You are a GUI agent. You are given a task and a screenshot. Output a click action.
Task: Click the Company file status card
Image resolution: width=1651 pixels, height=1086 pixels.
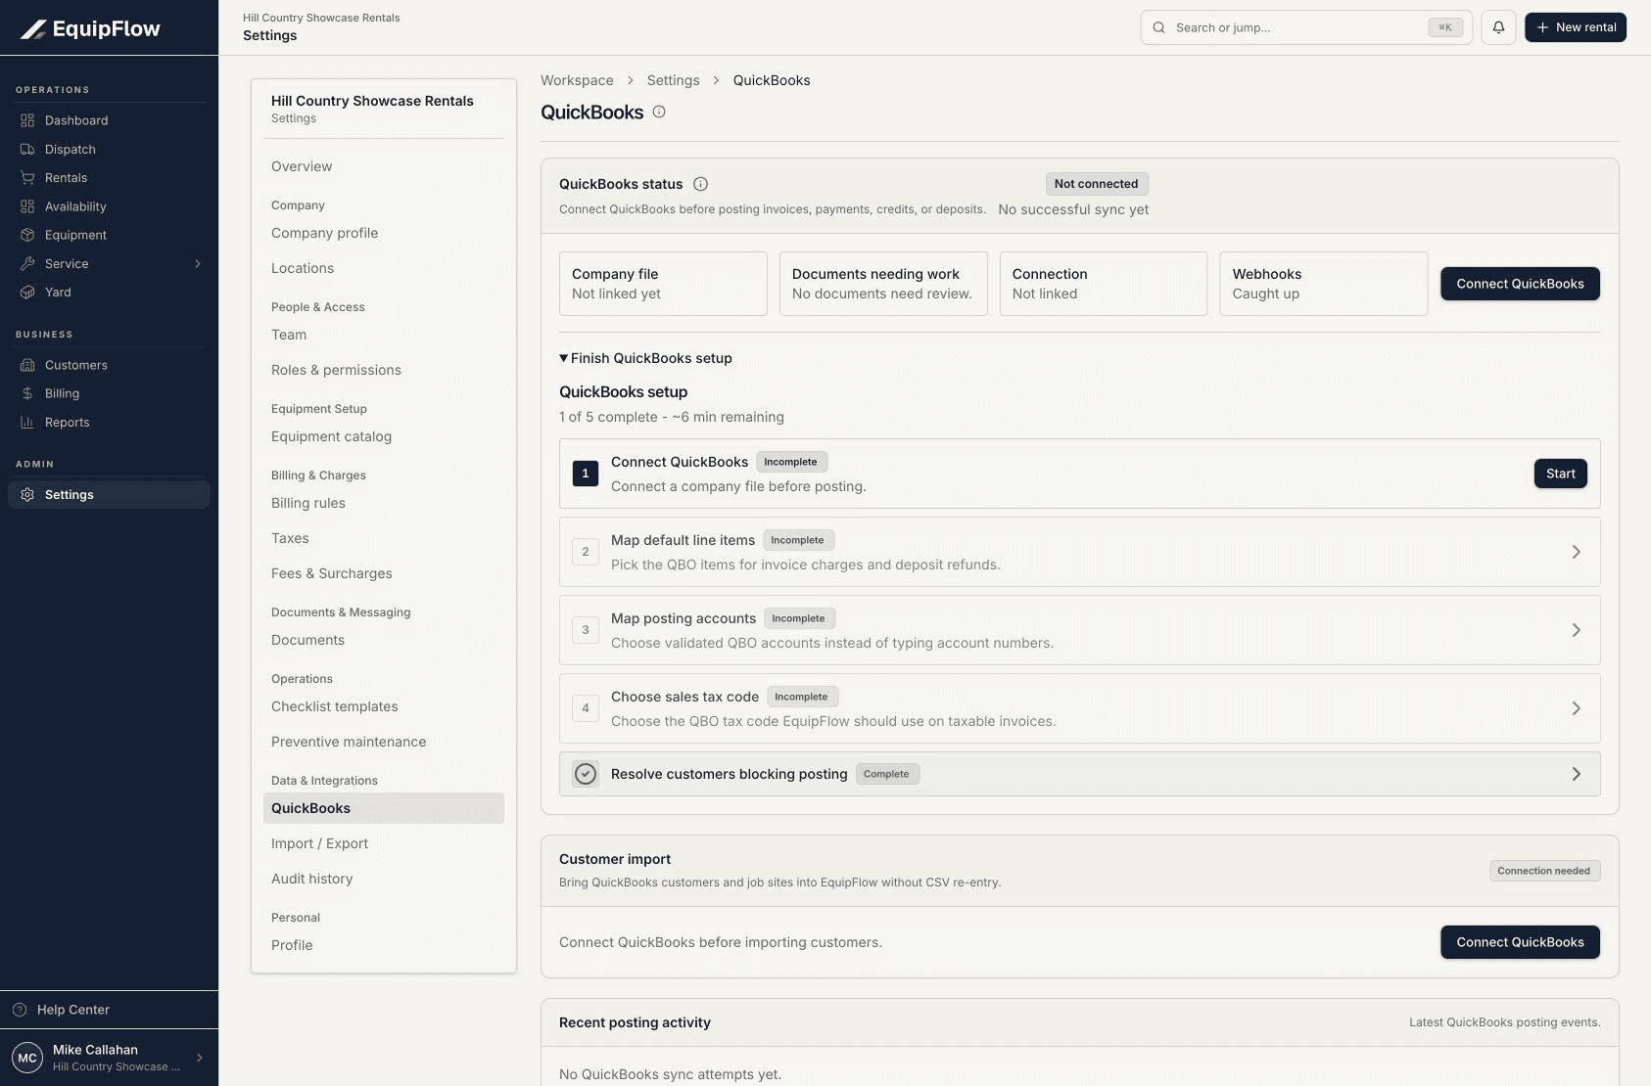point(663,284)
